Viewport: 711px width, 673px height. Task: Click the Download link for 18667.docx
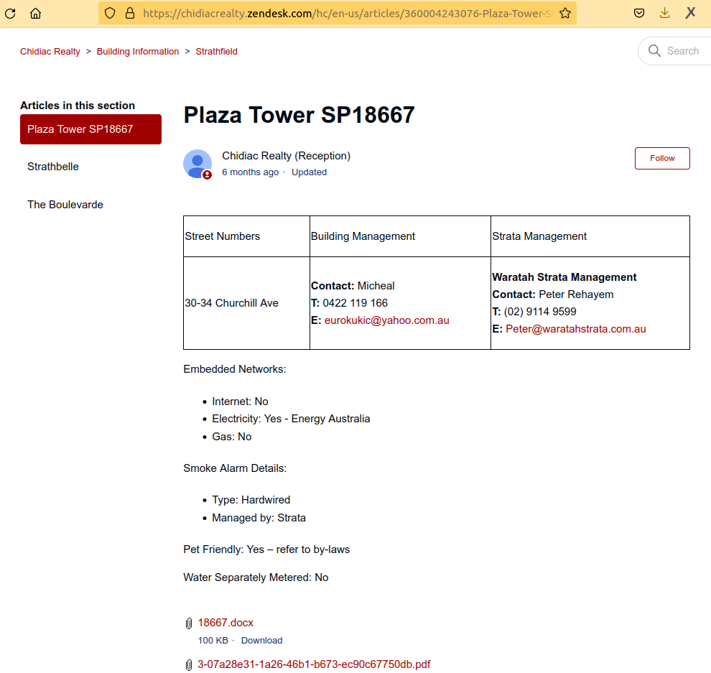point(261,641)
